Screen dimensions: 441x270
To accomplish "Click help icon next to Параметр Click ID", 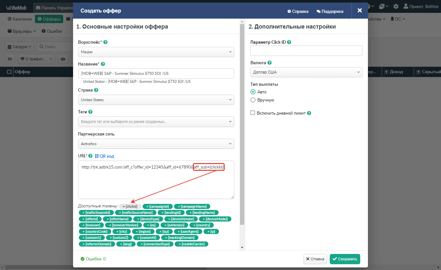I will tap(289, 42).
